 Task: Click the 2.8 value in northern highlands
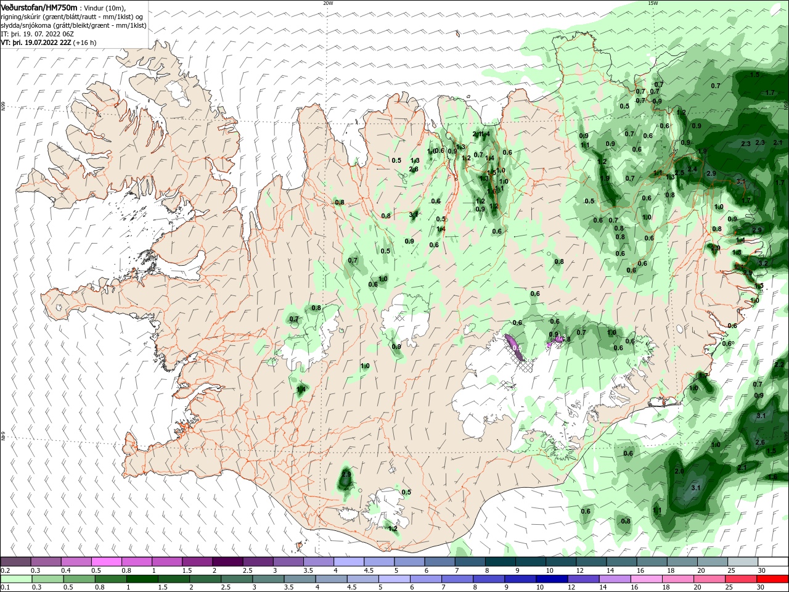tap(414, 169)
